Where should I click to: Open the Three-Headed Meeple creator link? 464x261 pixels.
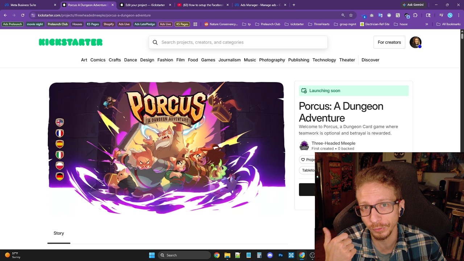333,143
